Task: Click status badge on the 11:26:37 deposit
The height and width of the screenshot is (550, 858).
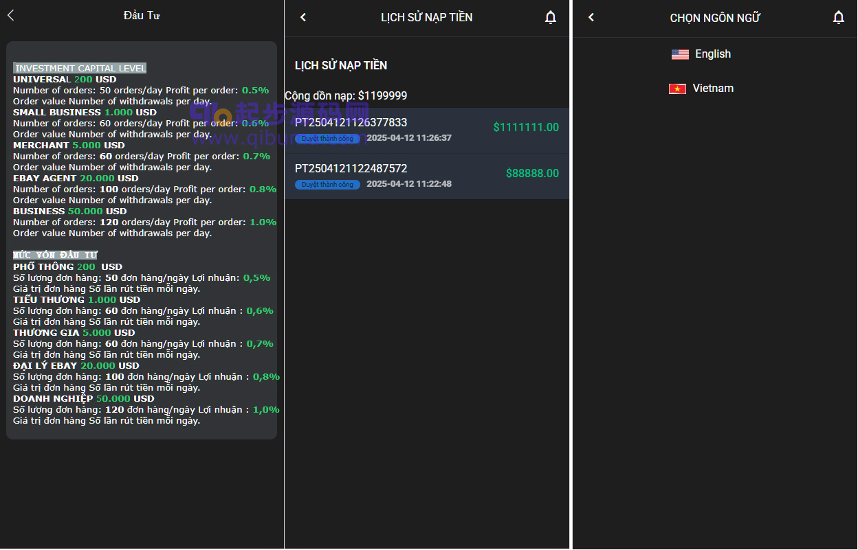Action: pyautogui.click(x=327, y=139)
